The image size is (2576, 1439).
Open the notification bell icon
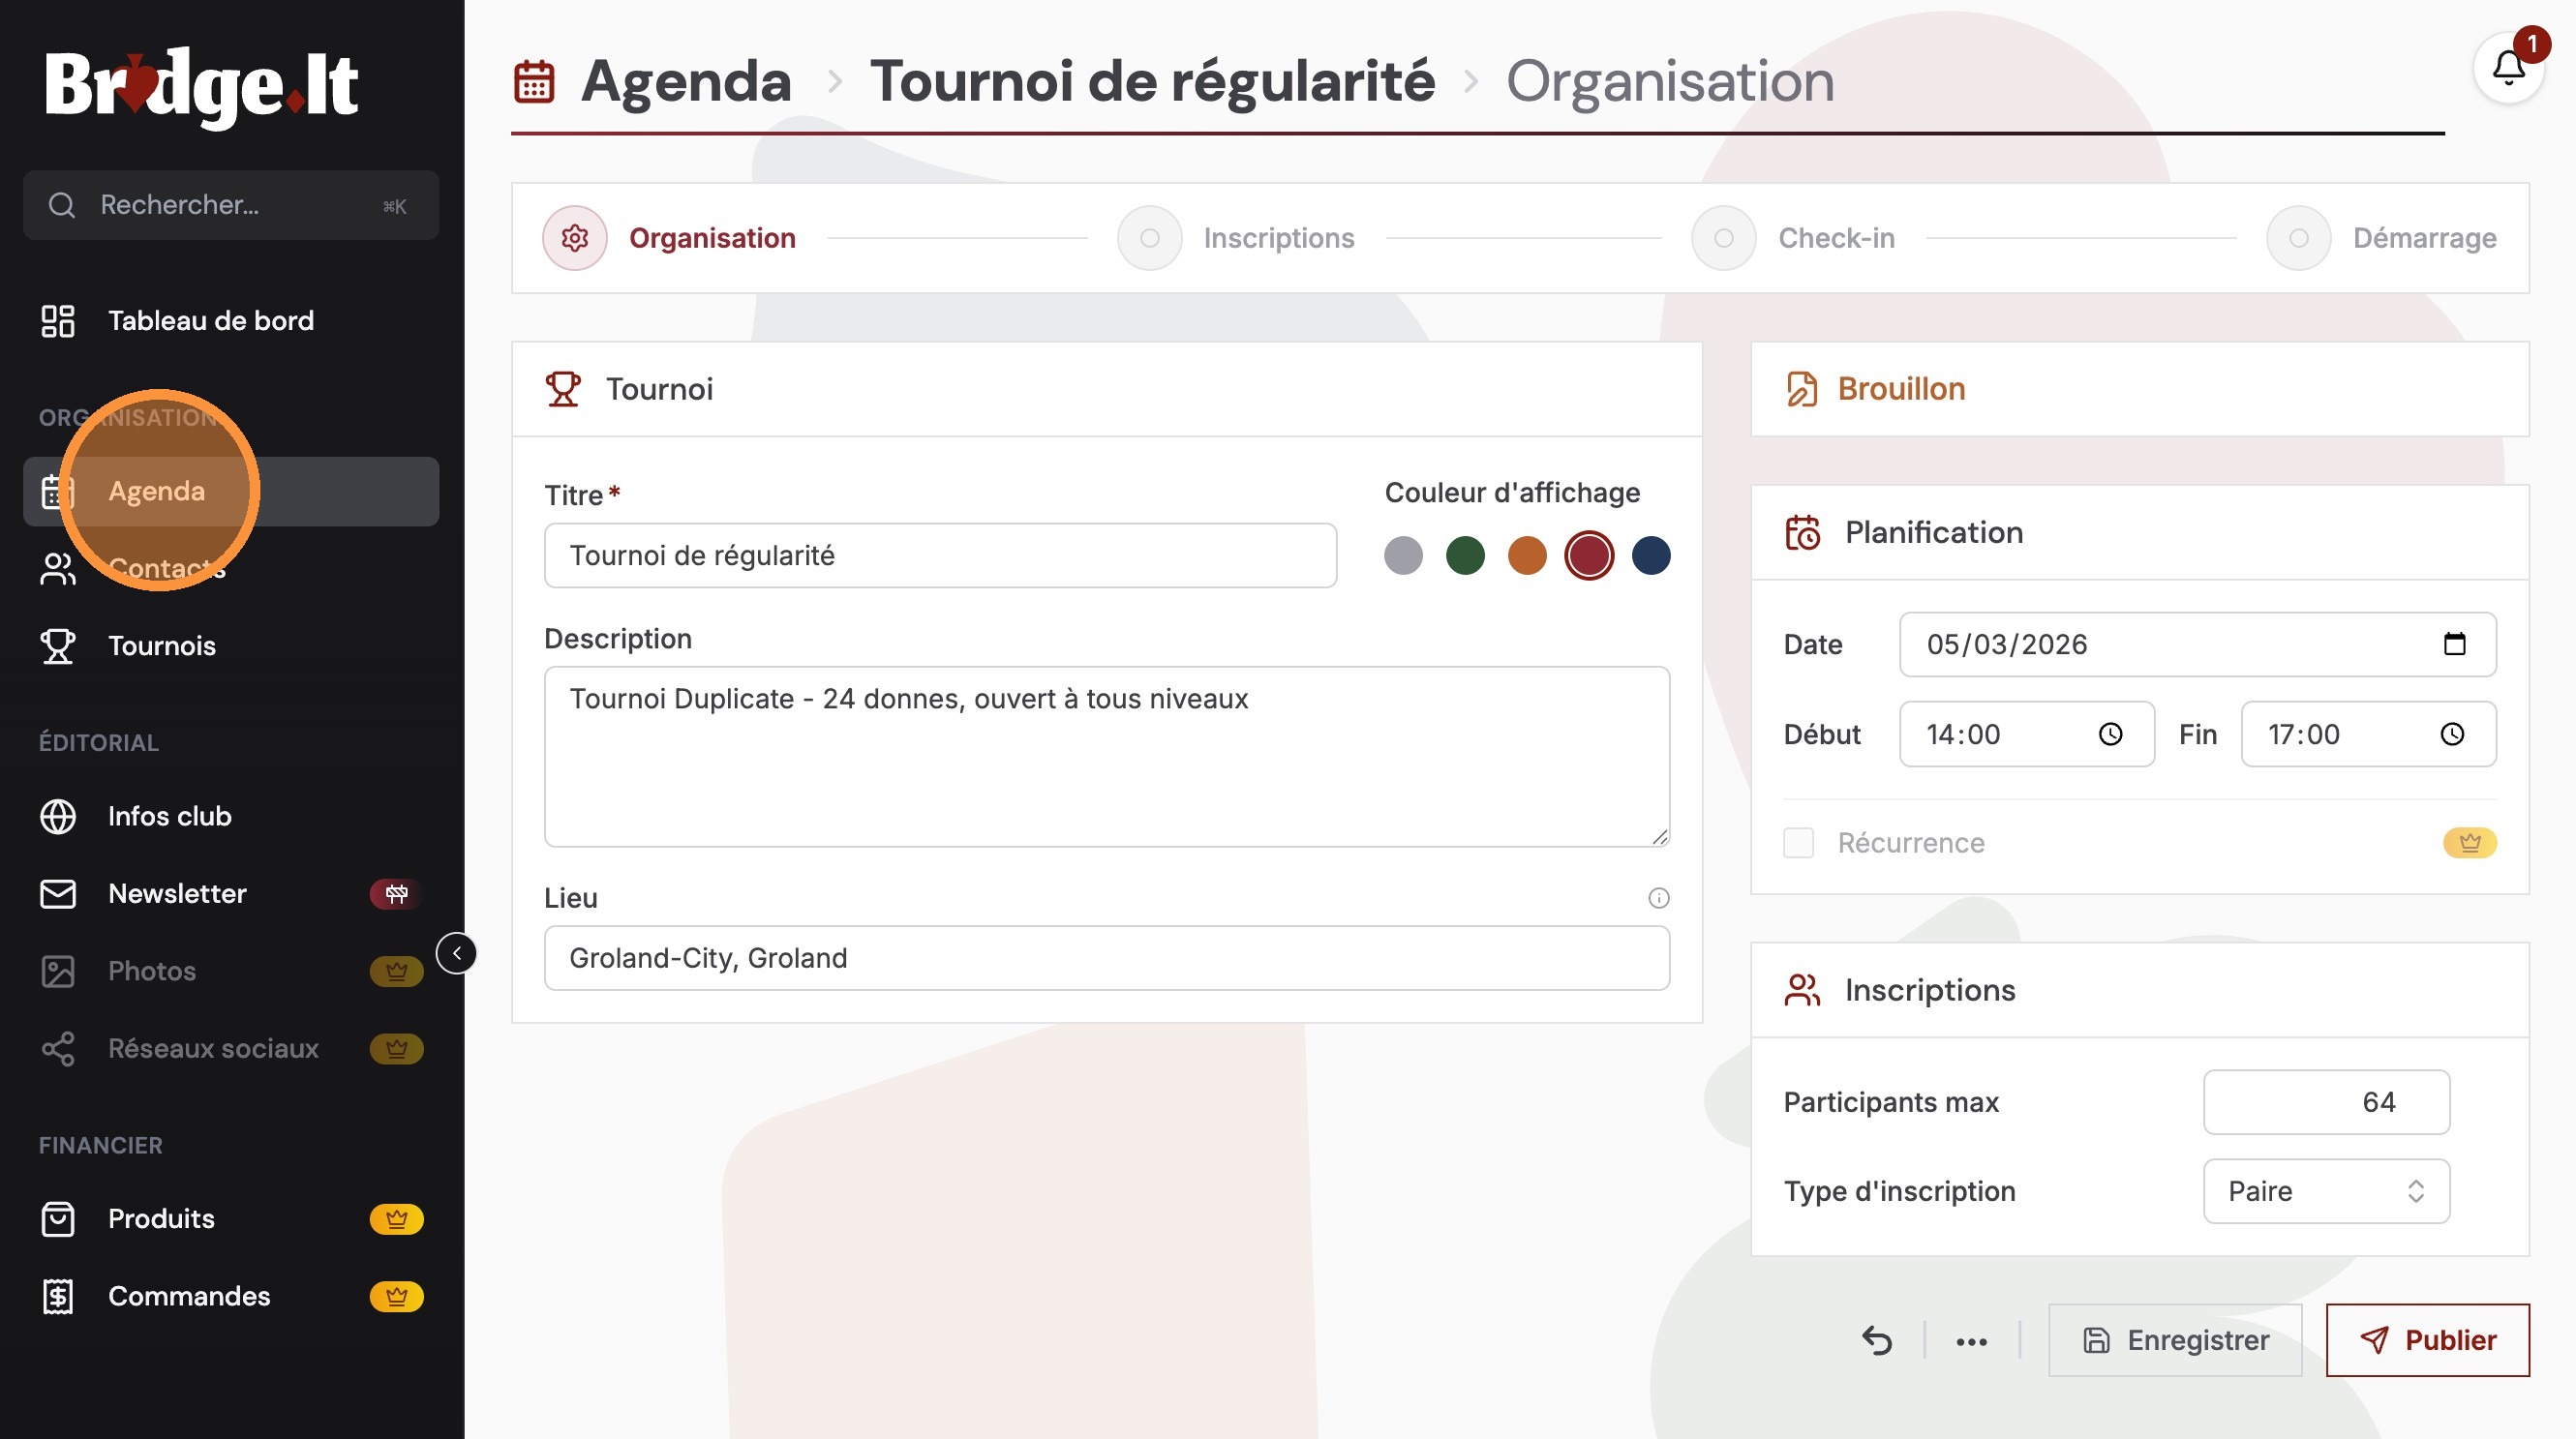[x=2506, y=70]
